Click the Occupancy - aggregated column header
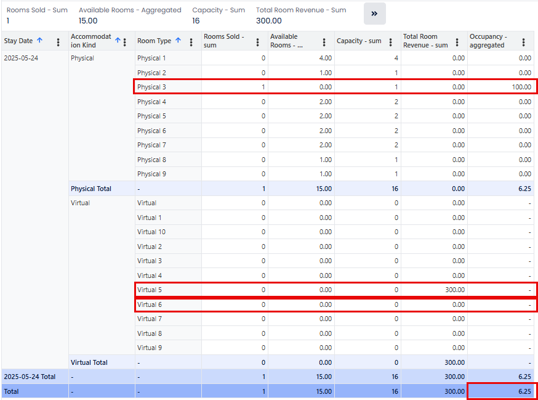The image size is (538, 400). [x=489, y=41]
